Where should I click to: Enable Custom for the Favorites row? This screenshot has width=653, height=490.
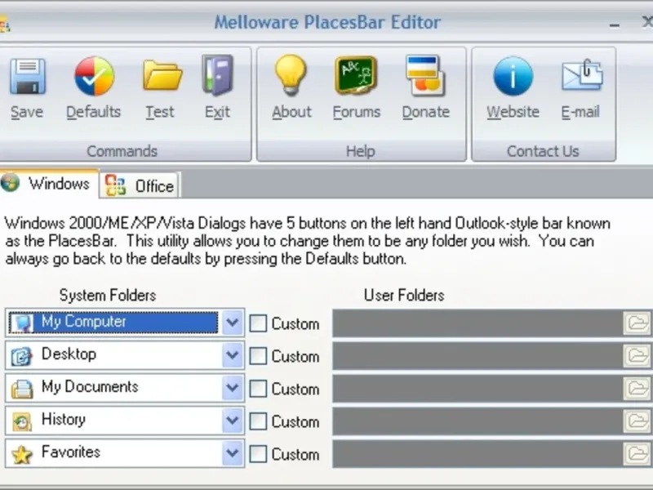click(x=258, y=453)
